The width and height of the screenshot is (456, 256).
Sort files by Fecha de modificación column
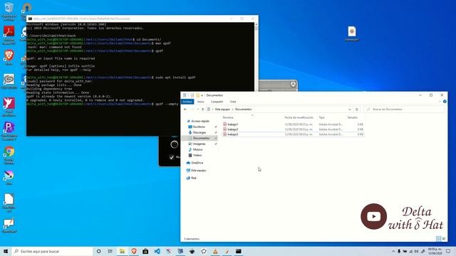299,117
